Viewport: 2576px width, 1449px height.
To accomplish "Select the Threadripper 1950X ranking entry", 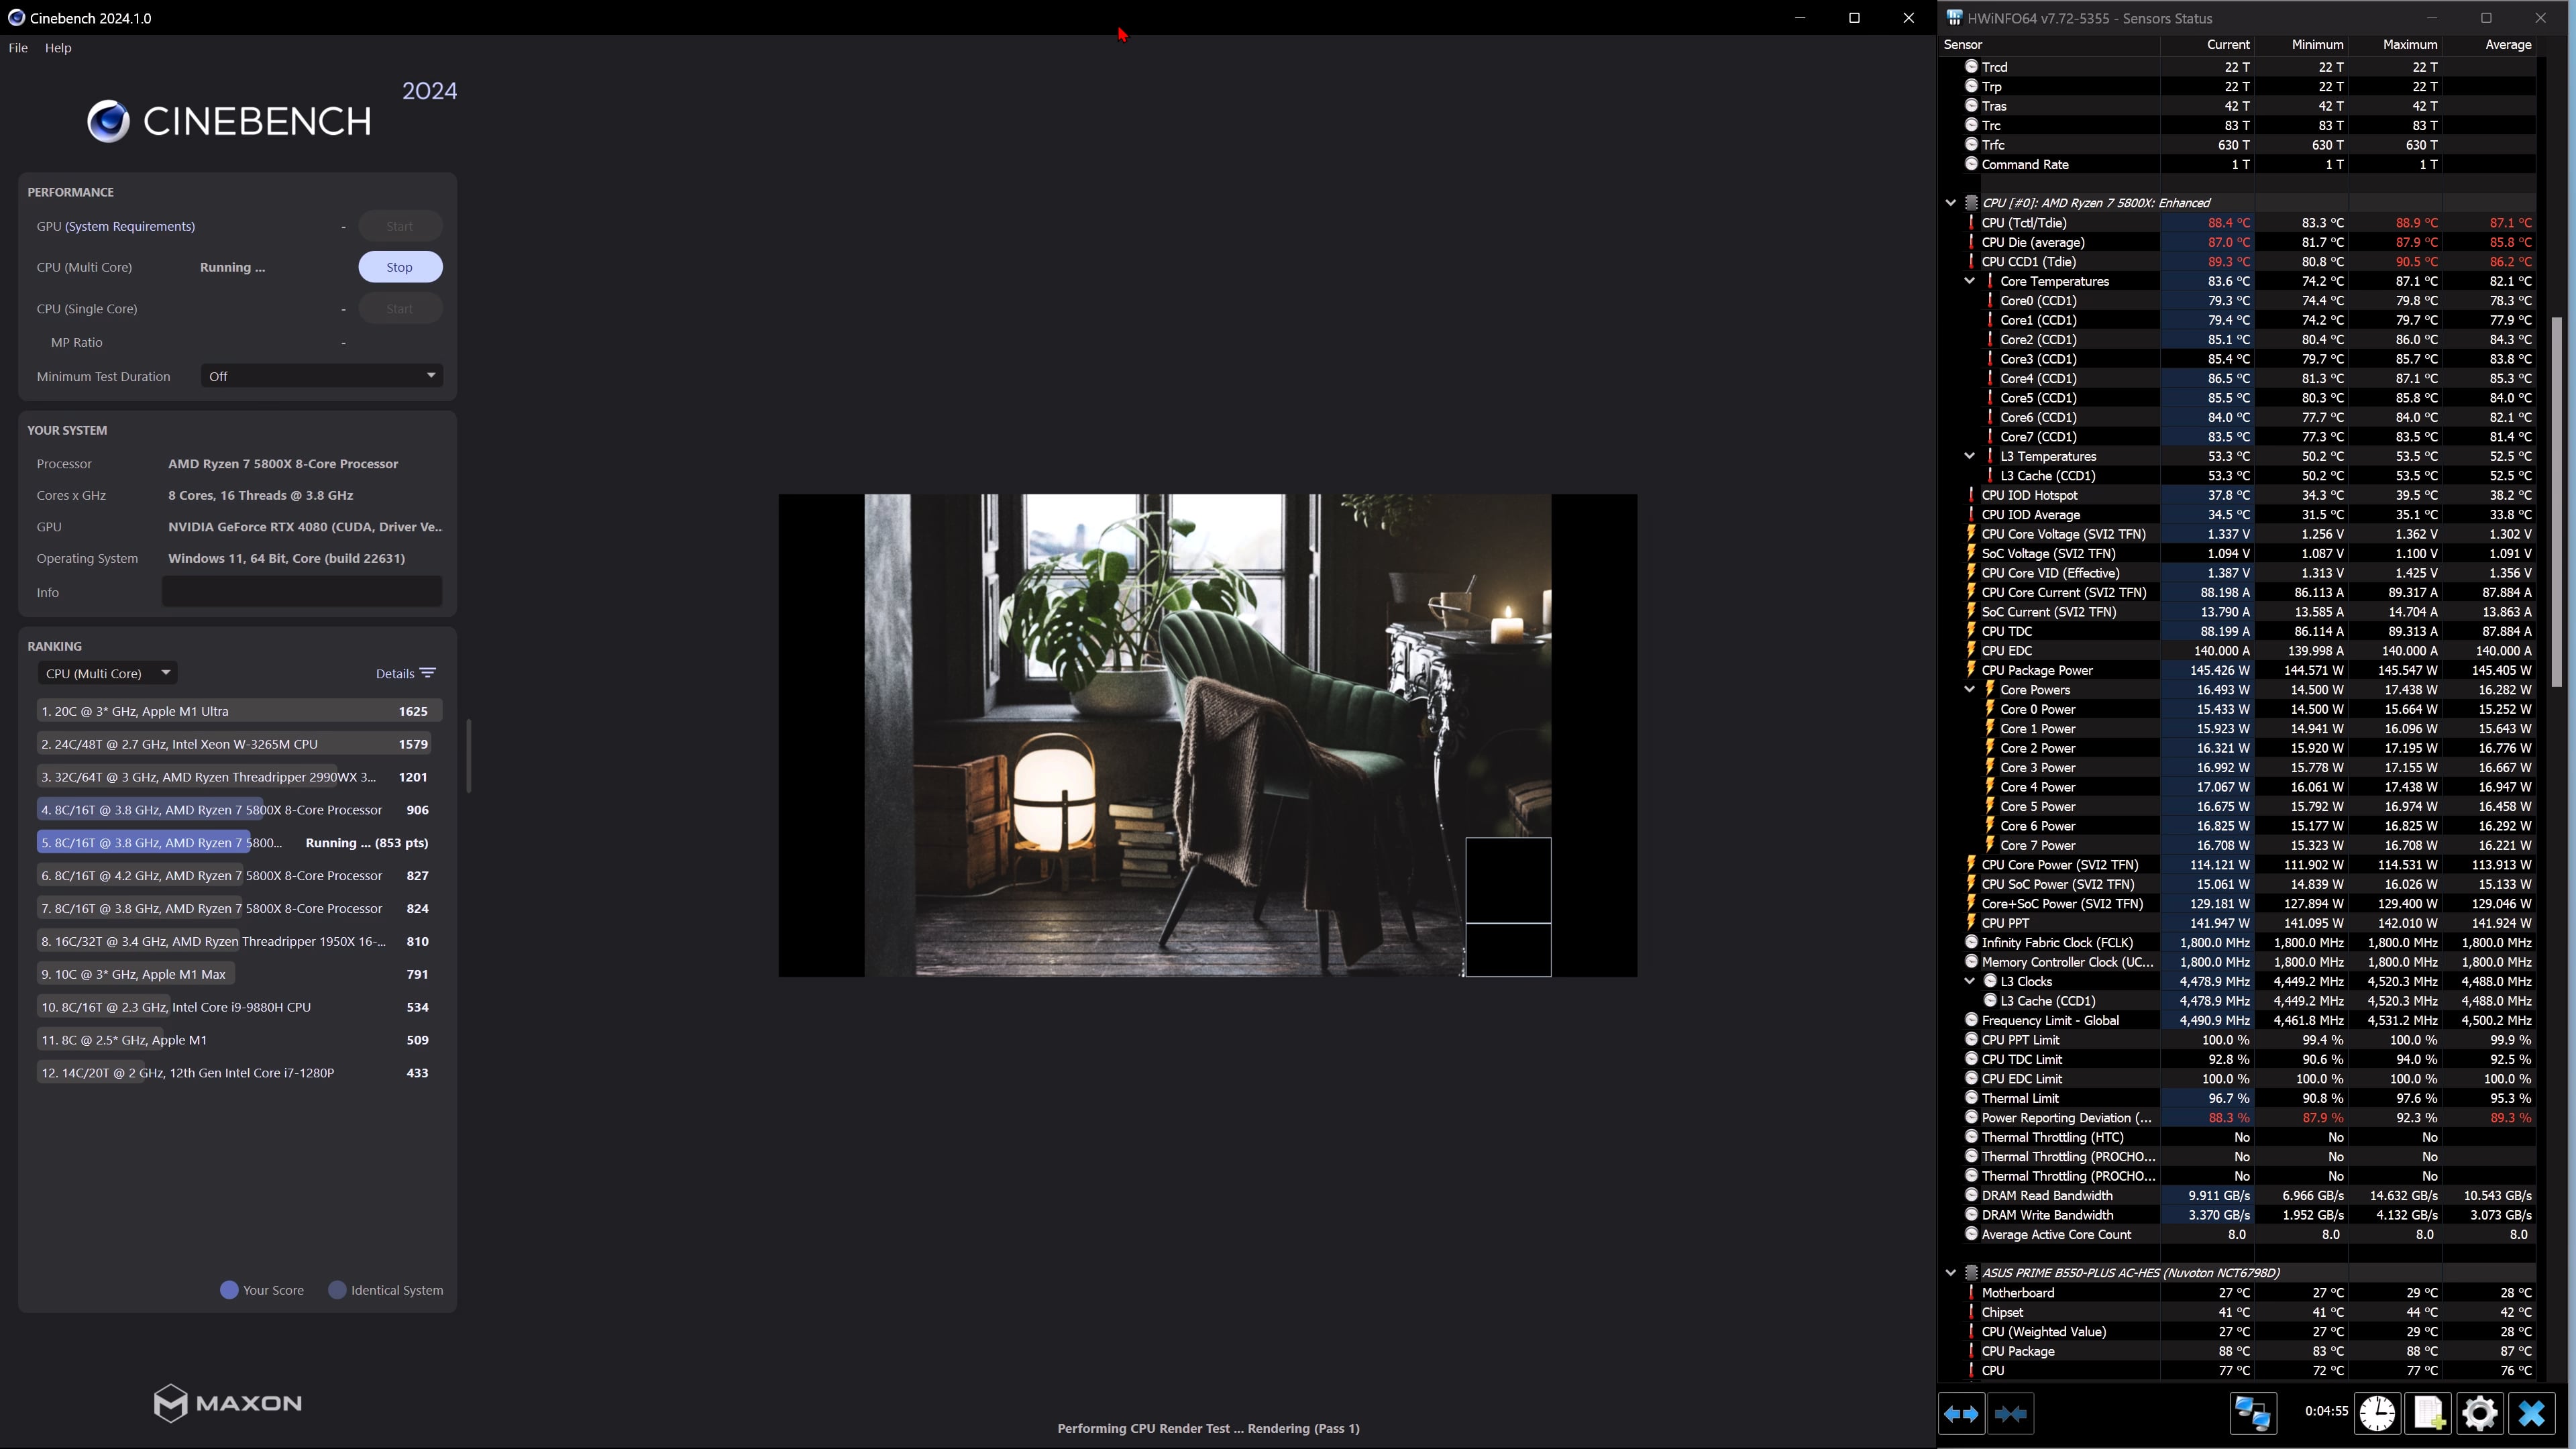I will coord(239,941).
